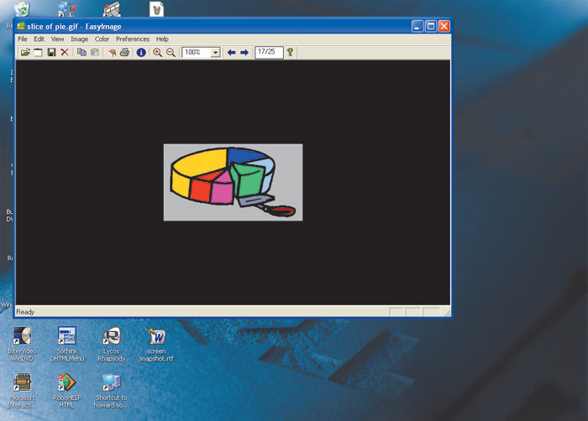
Task: Advance to next image with right arrow
Action: pyautogui.click(x=244, y=53)
